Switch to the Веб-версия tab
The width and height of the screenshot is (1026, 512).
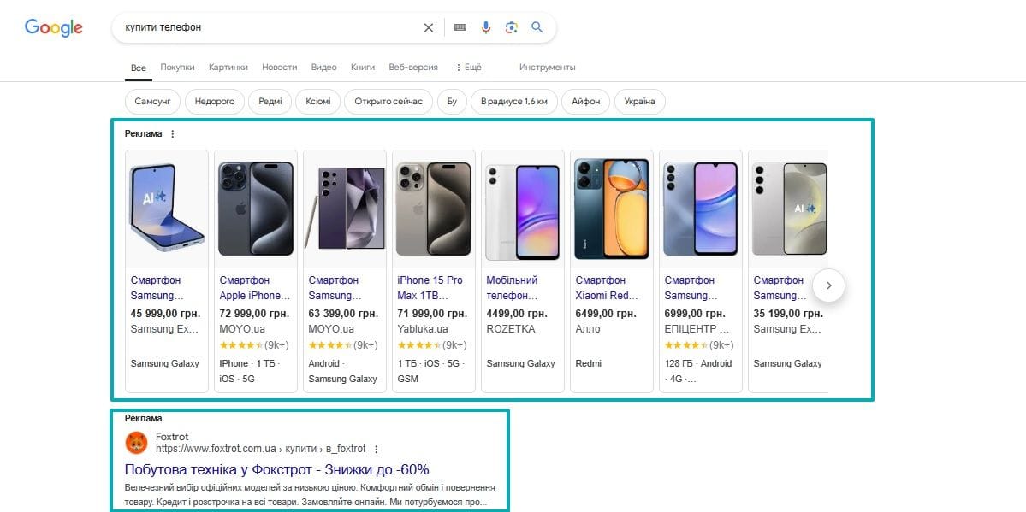413,68
